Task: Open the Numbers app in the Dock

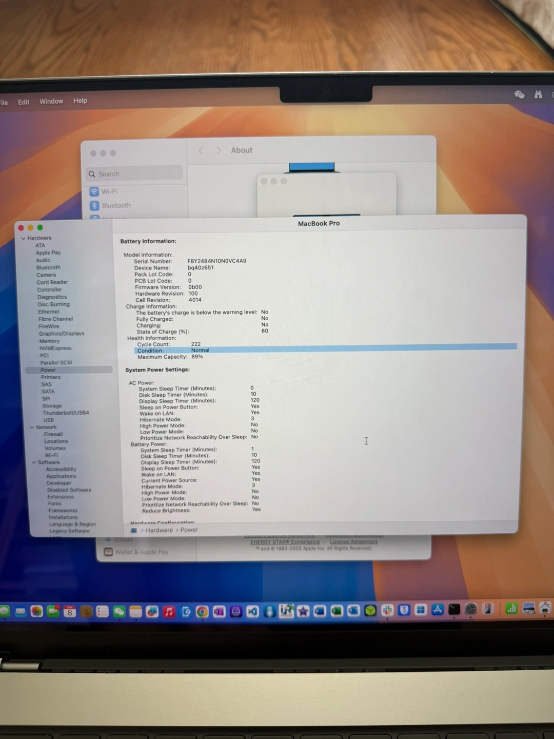Action: [x=511, y=608]
